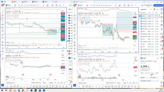Screen dimensions: 164x92
Task: Expand date range dropdown in GAZP window
Action: pyautogui.click(x=11, y=83)
